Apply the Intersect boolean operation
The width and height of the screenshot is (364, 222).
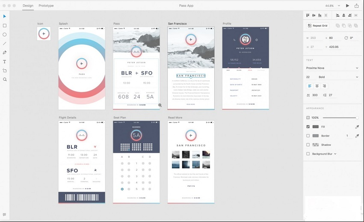click(x=350, y=26)
